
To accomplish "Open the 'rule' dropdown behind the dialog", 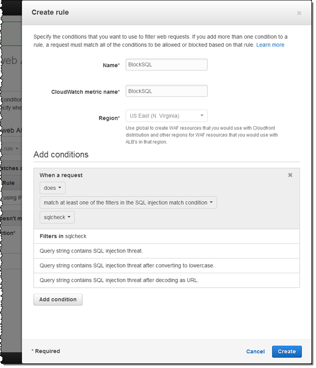I will point(11,149).
